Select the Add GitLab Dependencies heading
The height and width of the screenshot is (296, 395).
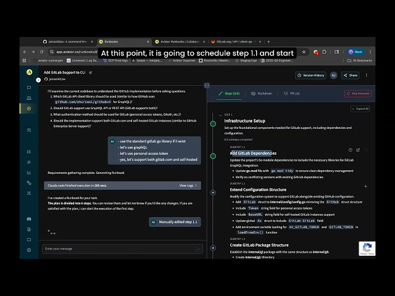[253, 153]
